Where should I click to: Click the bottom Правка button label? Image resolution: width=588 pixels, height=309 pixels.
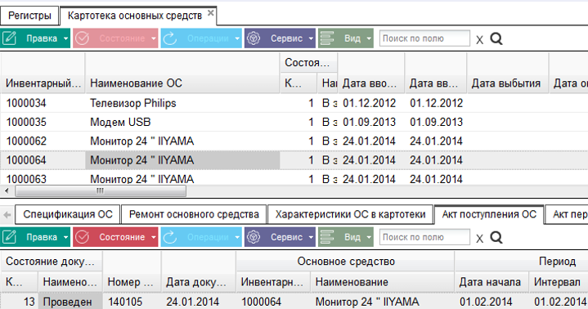(x=42, y=237)
